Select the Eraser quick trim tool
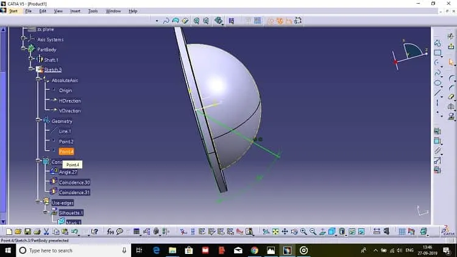 click(451, 96)
